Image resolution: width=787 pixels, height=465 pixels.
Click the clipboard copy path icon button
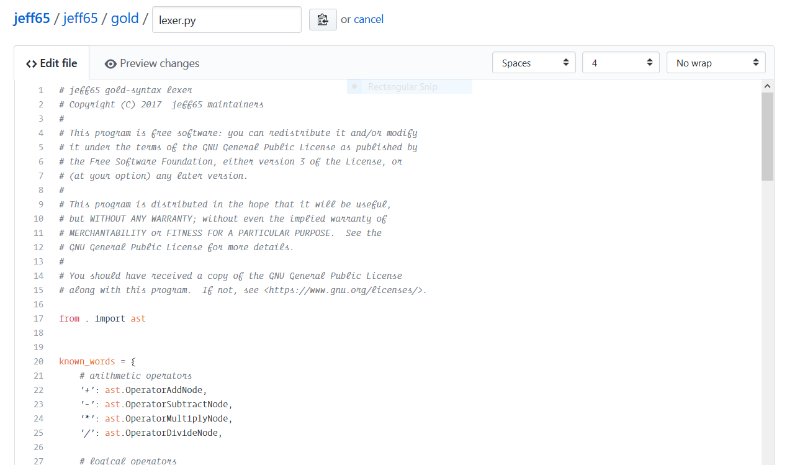point(323,19)
